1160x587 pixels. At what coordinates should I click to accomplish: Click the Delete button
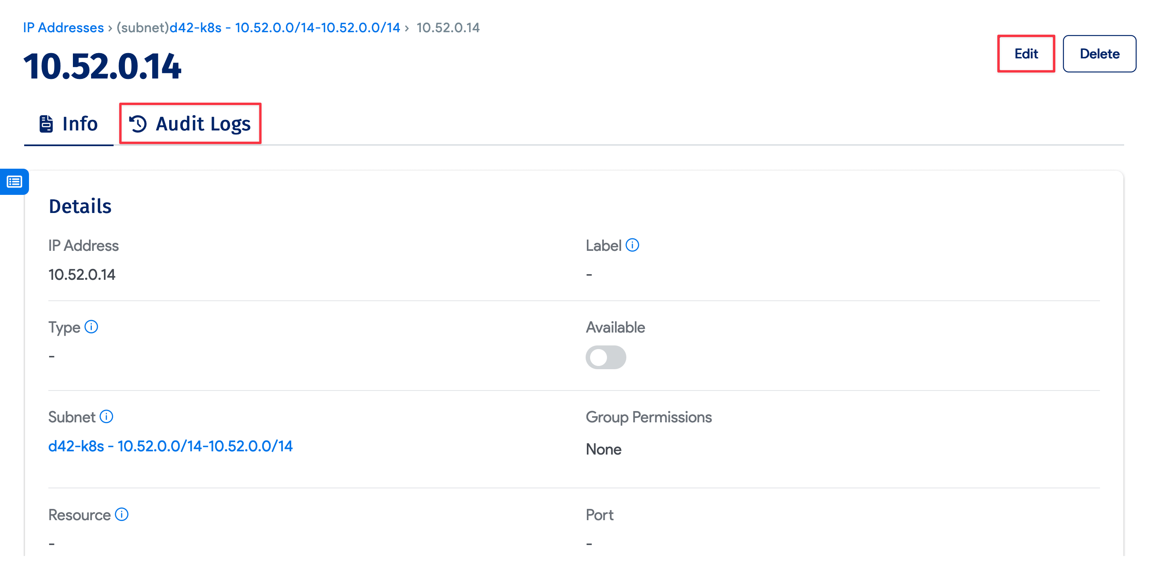tap(1100, 54)
